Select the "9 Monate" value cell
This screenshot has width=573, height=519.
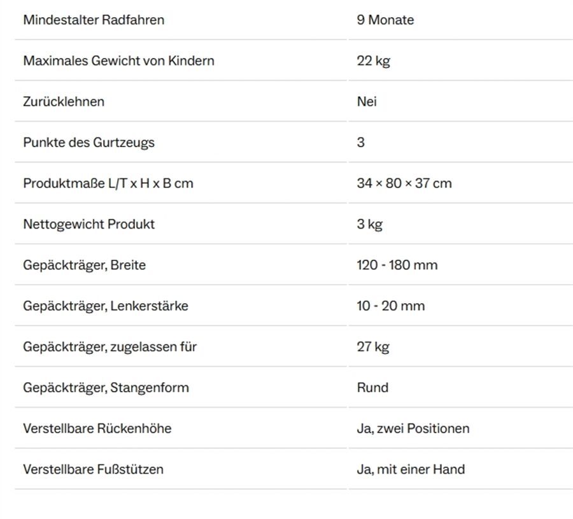click(x=385, y=20)
